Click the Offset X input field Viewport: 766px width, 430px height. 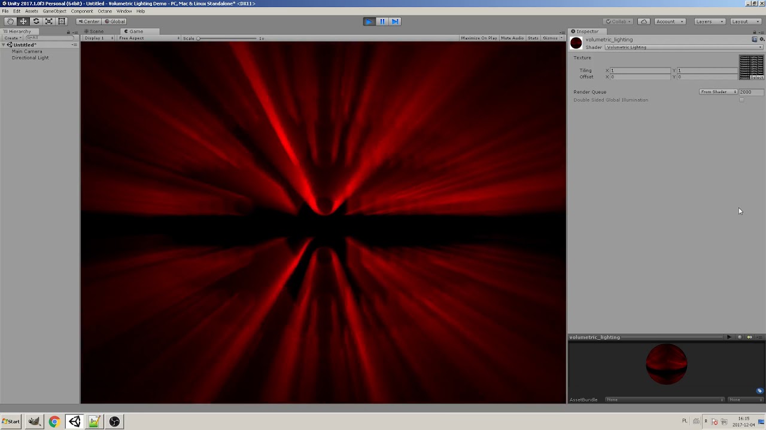[x=640, y=77]
